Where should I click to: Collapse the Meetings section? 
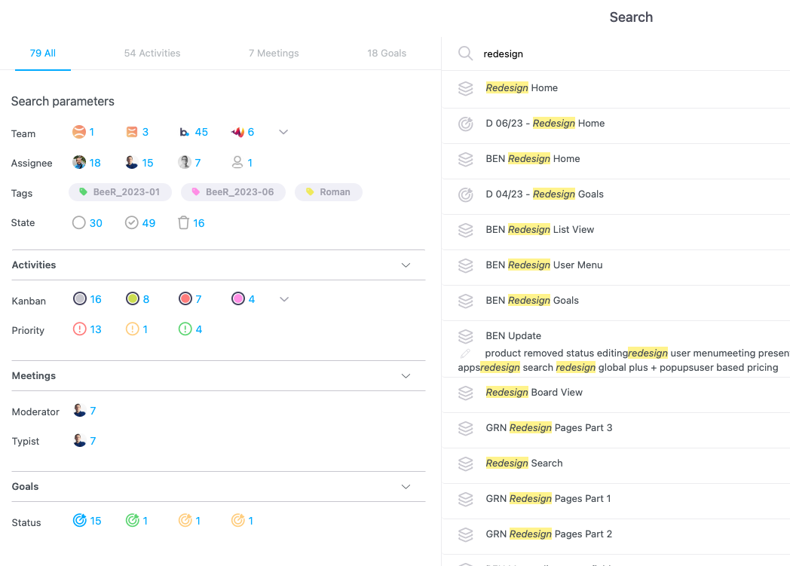coord(406,376)
